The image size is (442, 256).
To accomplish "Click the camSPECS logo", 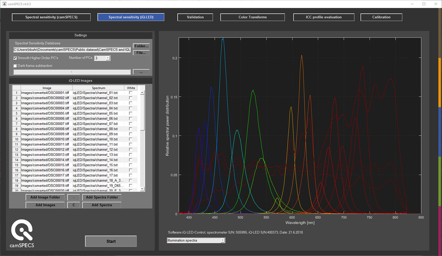I will (22, 233).
